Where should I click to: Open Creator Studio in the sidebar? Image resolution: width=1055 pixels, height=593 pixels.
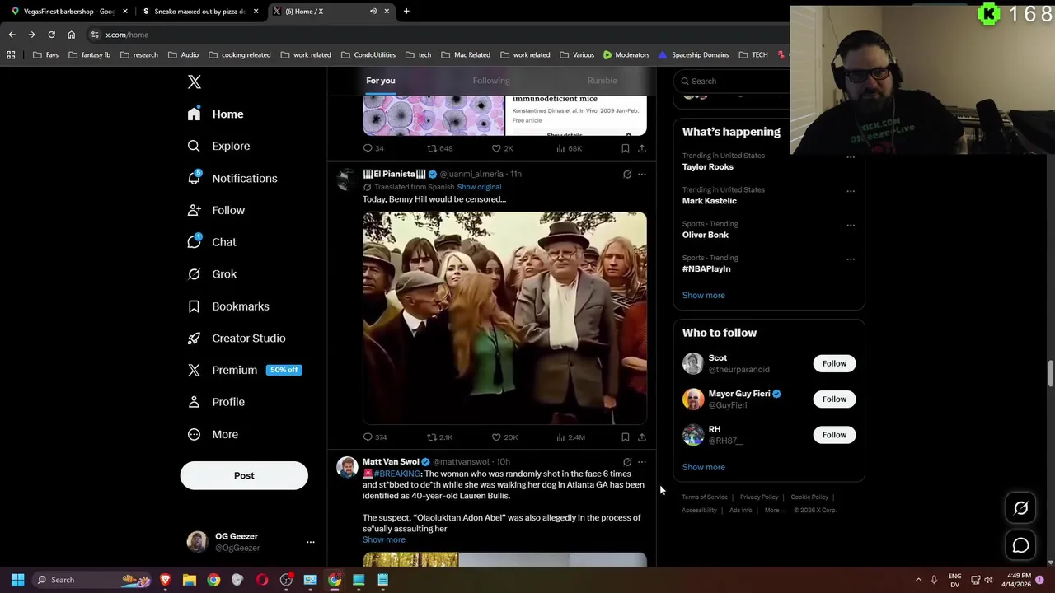(x=236, y=339)
